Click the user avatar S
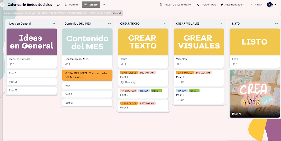The image size is (281, 141). [x=270, y=5]
